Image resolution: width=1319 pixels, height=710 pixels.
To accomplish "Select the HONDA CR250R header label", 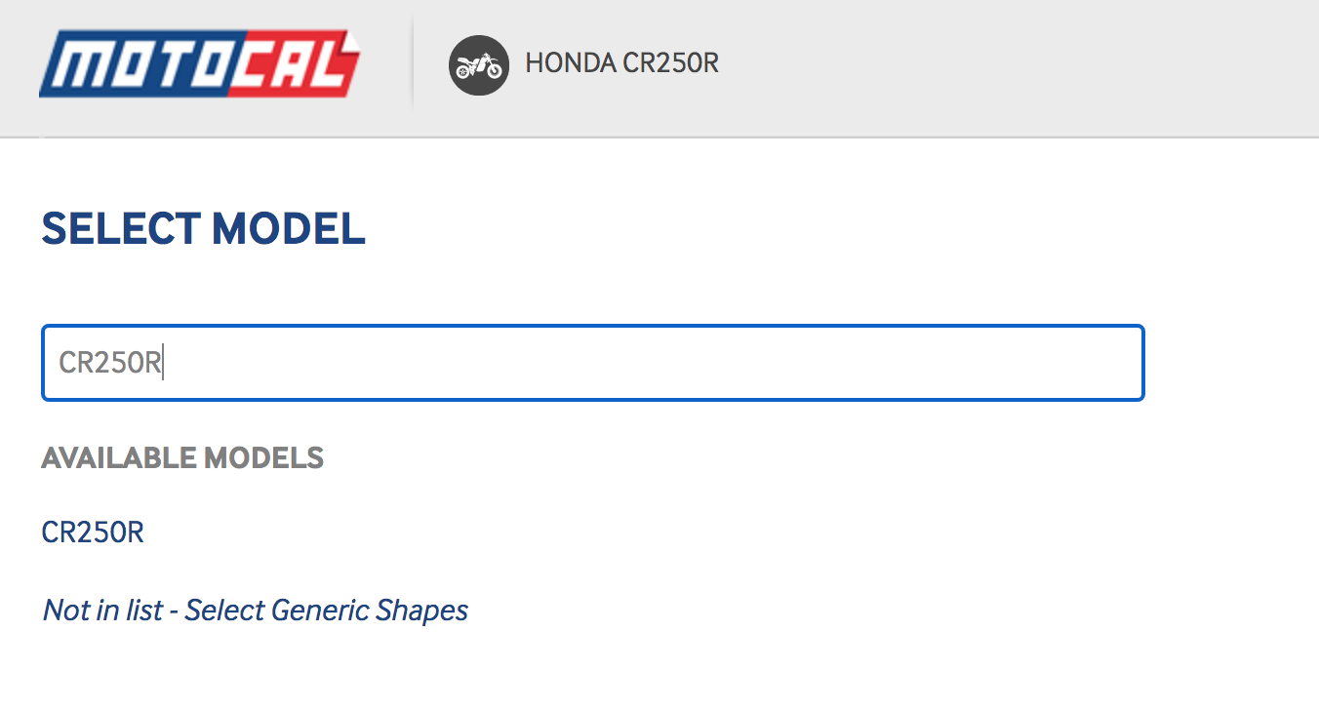I will (x=621, y=63).
